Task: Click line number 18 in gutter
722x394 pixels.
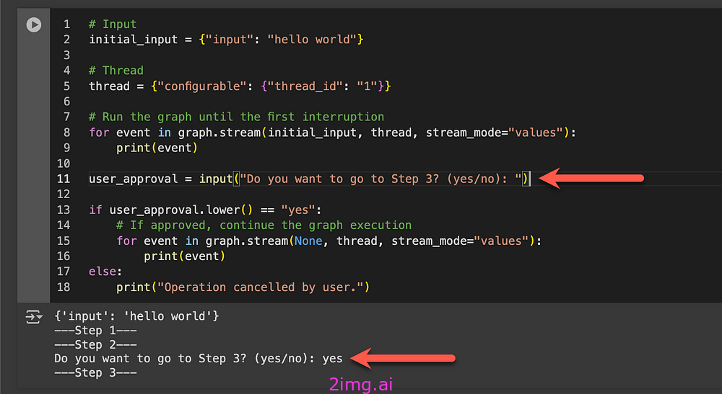Action: coord(64,287)
